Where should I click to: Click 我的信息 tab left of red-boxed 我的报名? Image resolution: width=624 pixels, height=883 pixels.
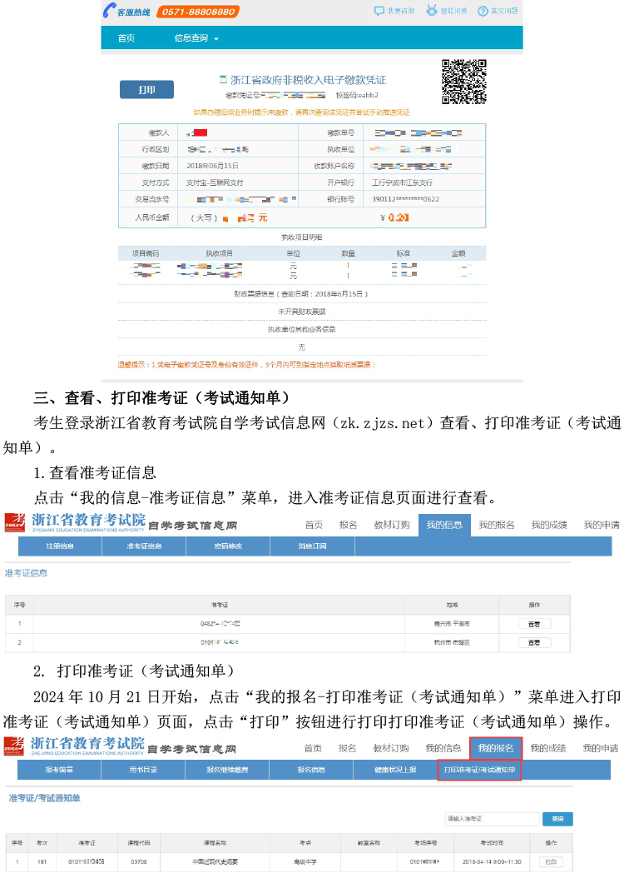click(443, 748)
